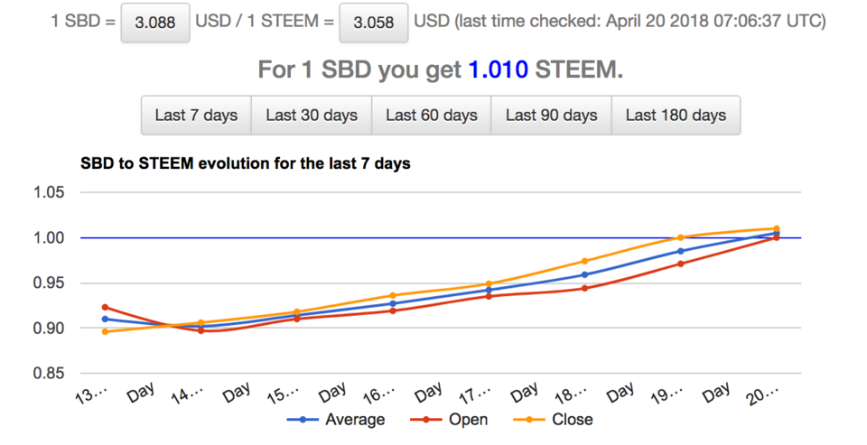The width and height of the screenshot is (867, 445).
Task: Select the Last 30 days range
Action: 312,116
